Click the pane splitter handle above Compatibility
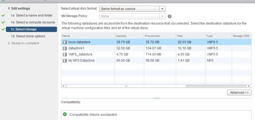 [157, 98]
